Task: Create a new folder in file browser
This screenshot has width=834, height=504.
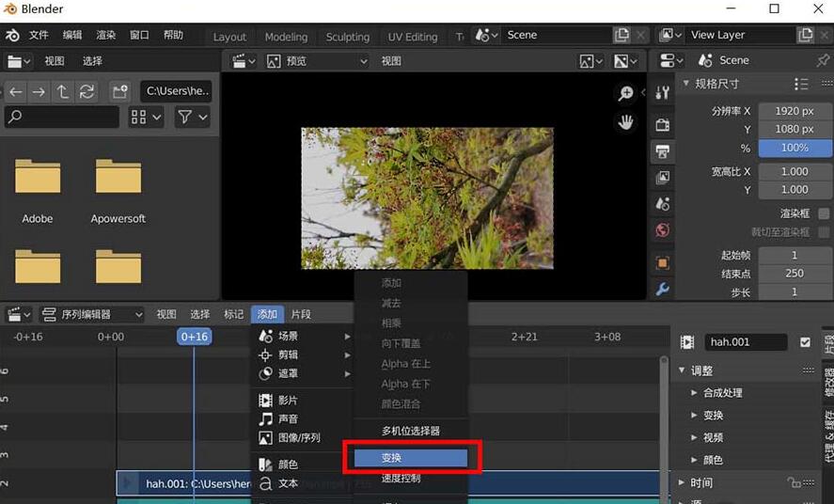Action: coord(119,91)
